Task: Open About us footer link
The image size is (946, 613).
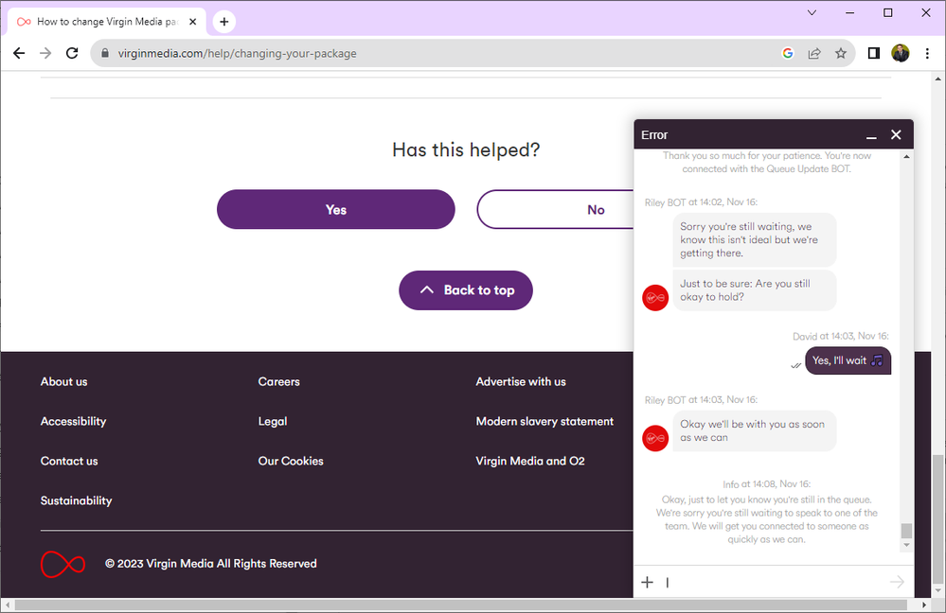Action: [x=63, y=381]
